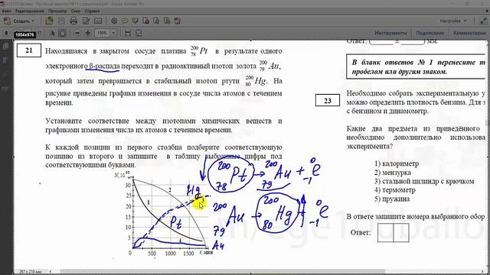The width and height of the screenshot is (490, 275).
Task: Click answer option 1) калориметр
Action: point(397,163)
